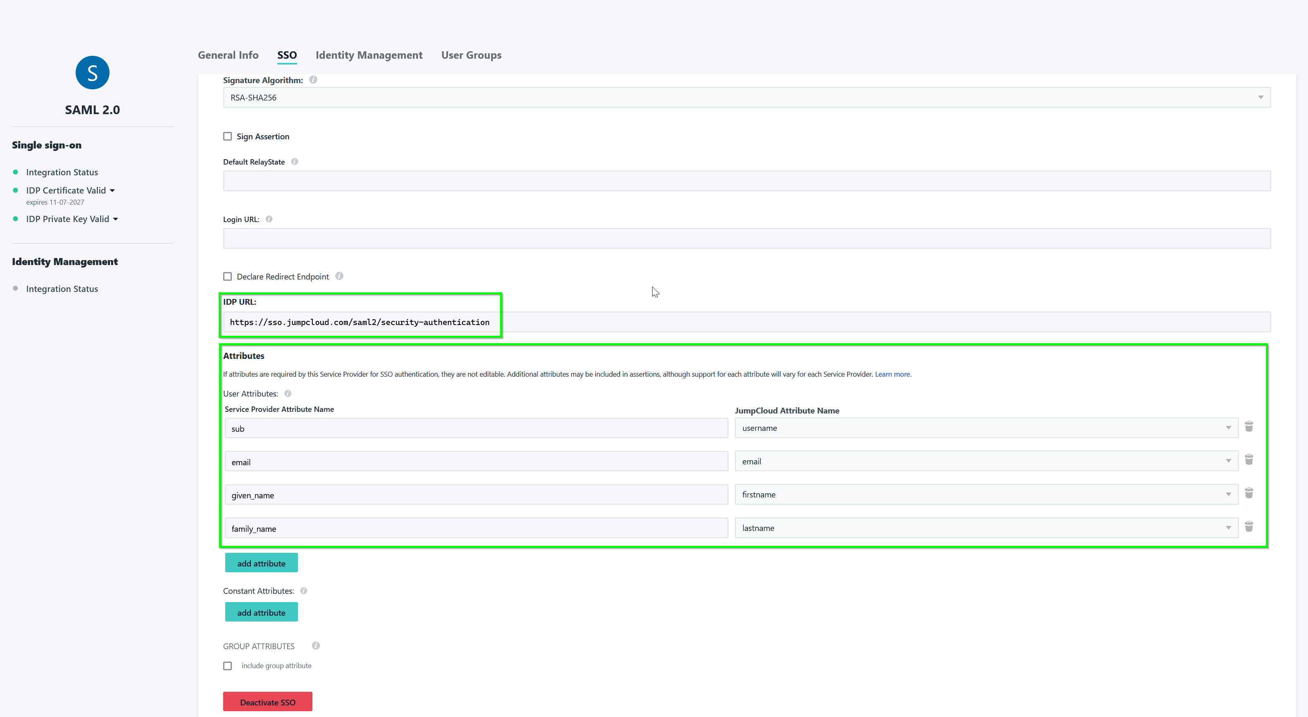
Task: Click Login URL info icon
Action: coord(269,219)
